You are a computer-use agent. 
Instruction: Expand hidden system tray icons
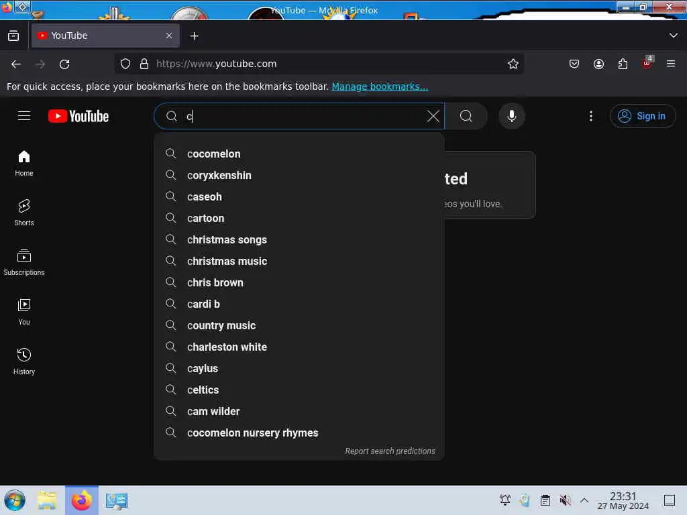[584, 500]
